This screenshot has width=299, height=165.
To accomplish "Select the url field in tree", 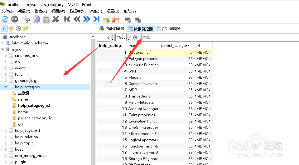I will click(x=20, y=124).
